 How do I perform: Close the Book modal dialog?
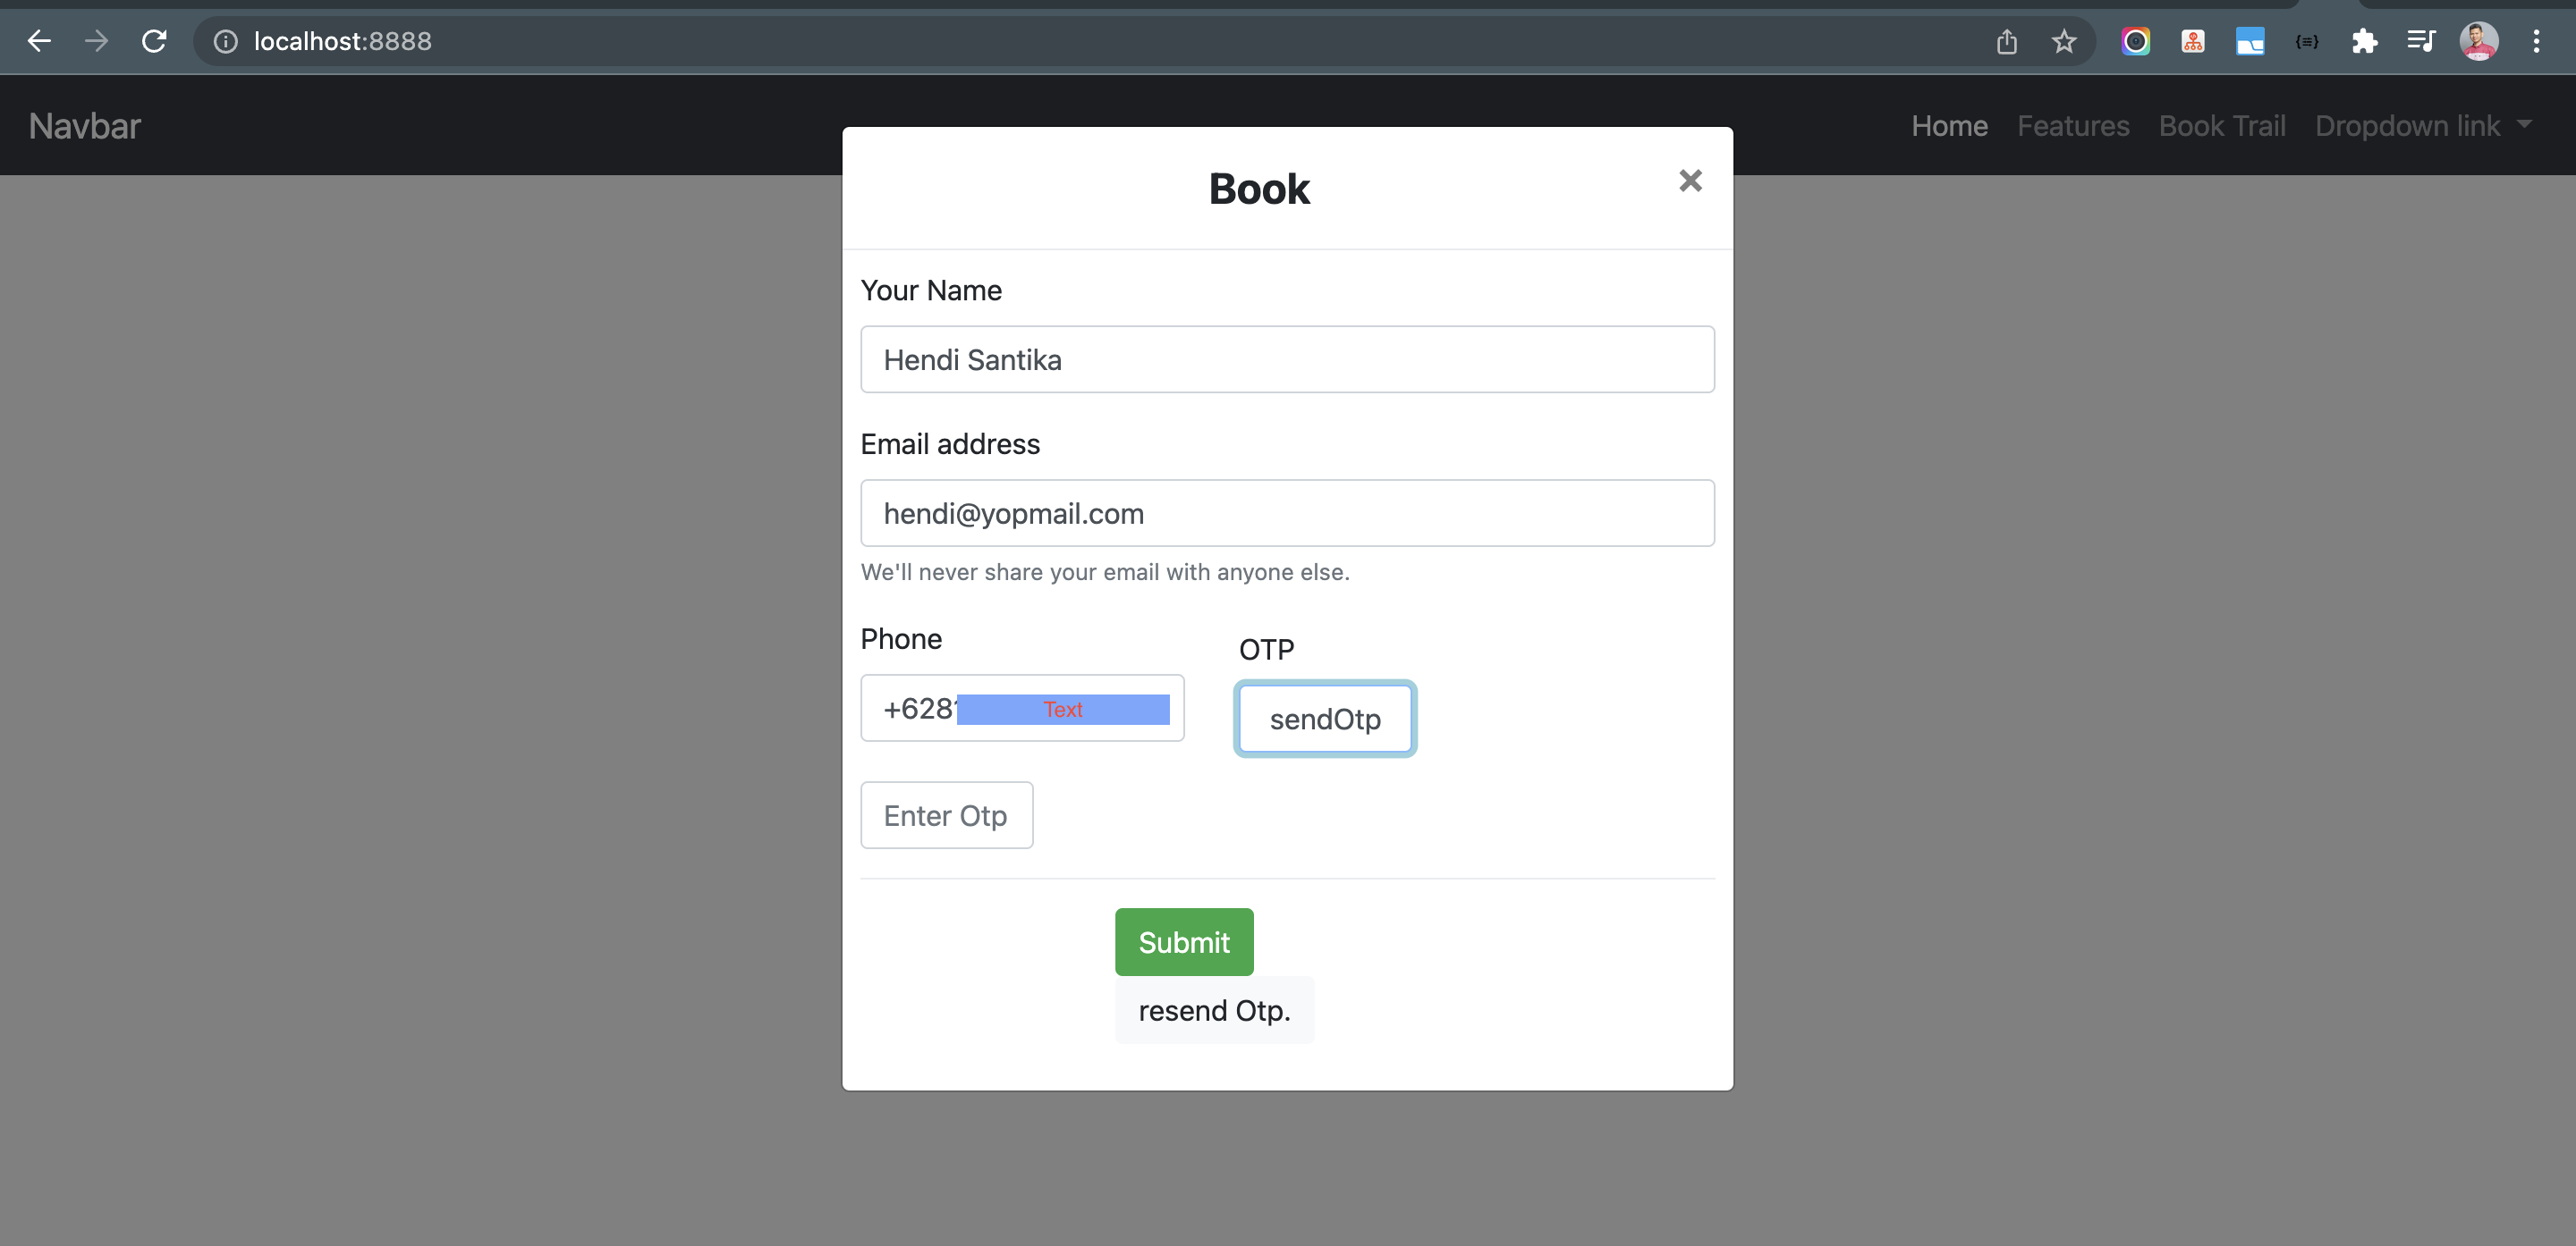pyautogui.click(x=1690, y=181)
